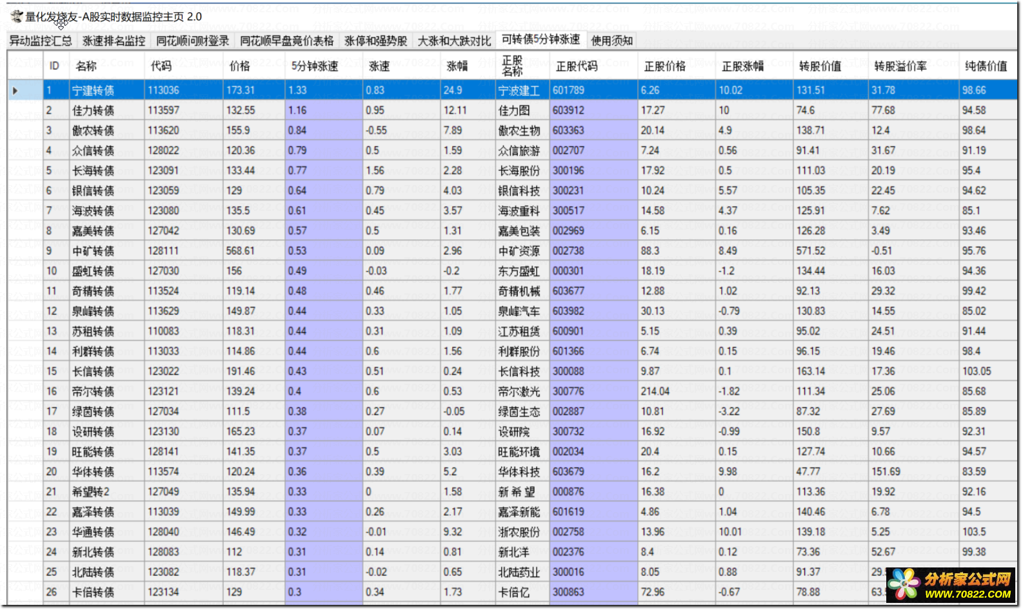Click the 转股价值 column header
This screenshot has height=610, width=1023.
coord(830,66)
